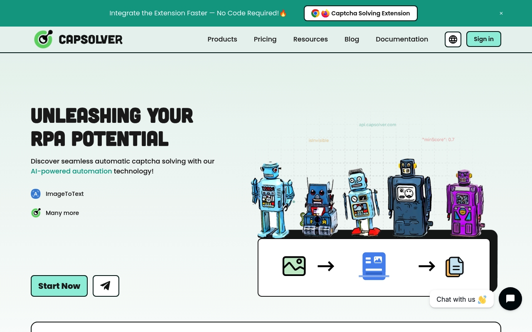
Task: Click the Many more green icon
Action: click(x=36, y=213)
